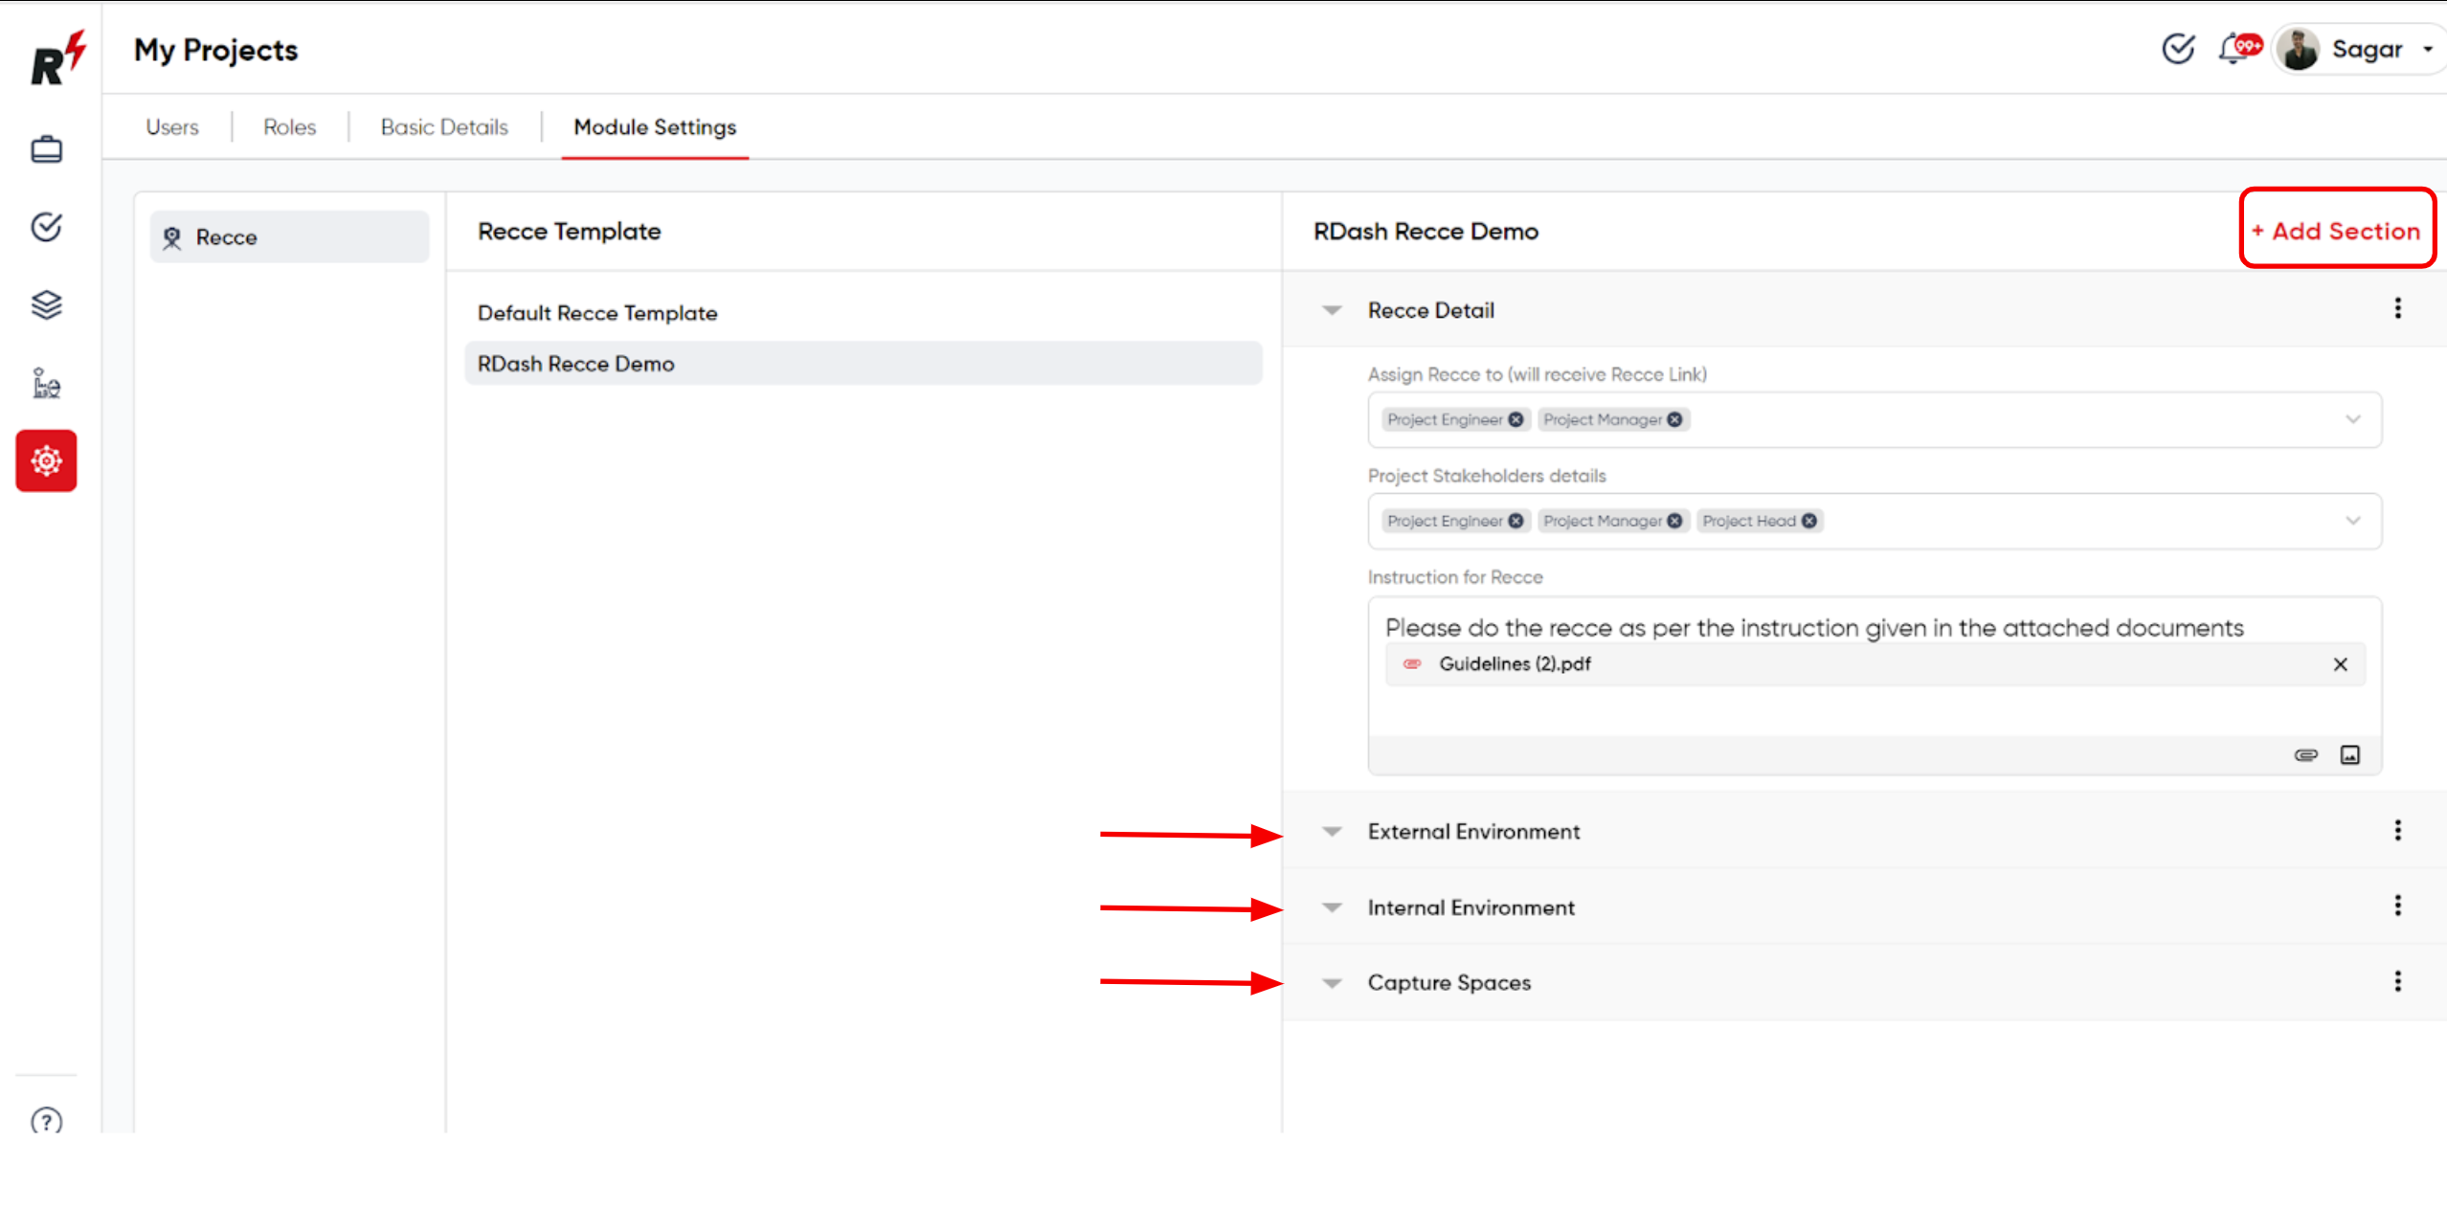
Task: Switch to the Roles tab
Action: pyautogui.click(x=289, y=127)
